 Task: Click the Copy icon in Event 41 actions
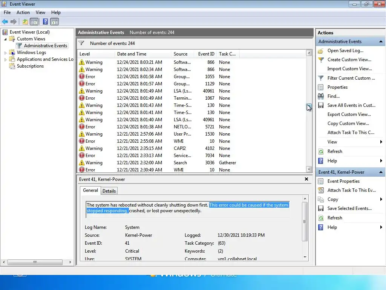tap(321, 199)
